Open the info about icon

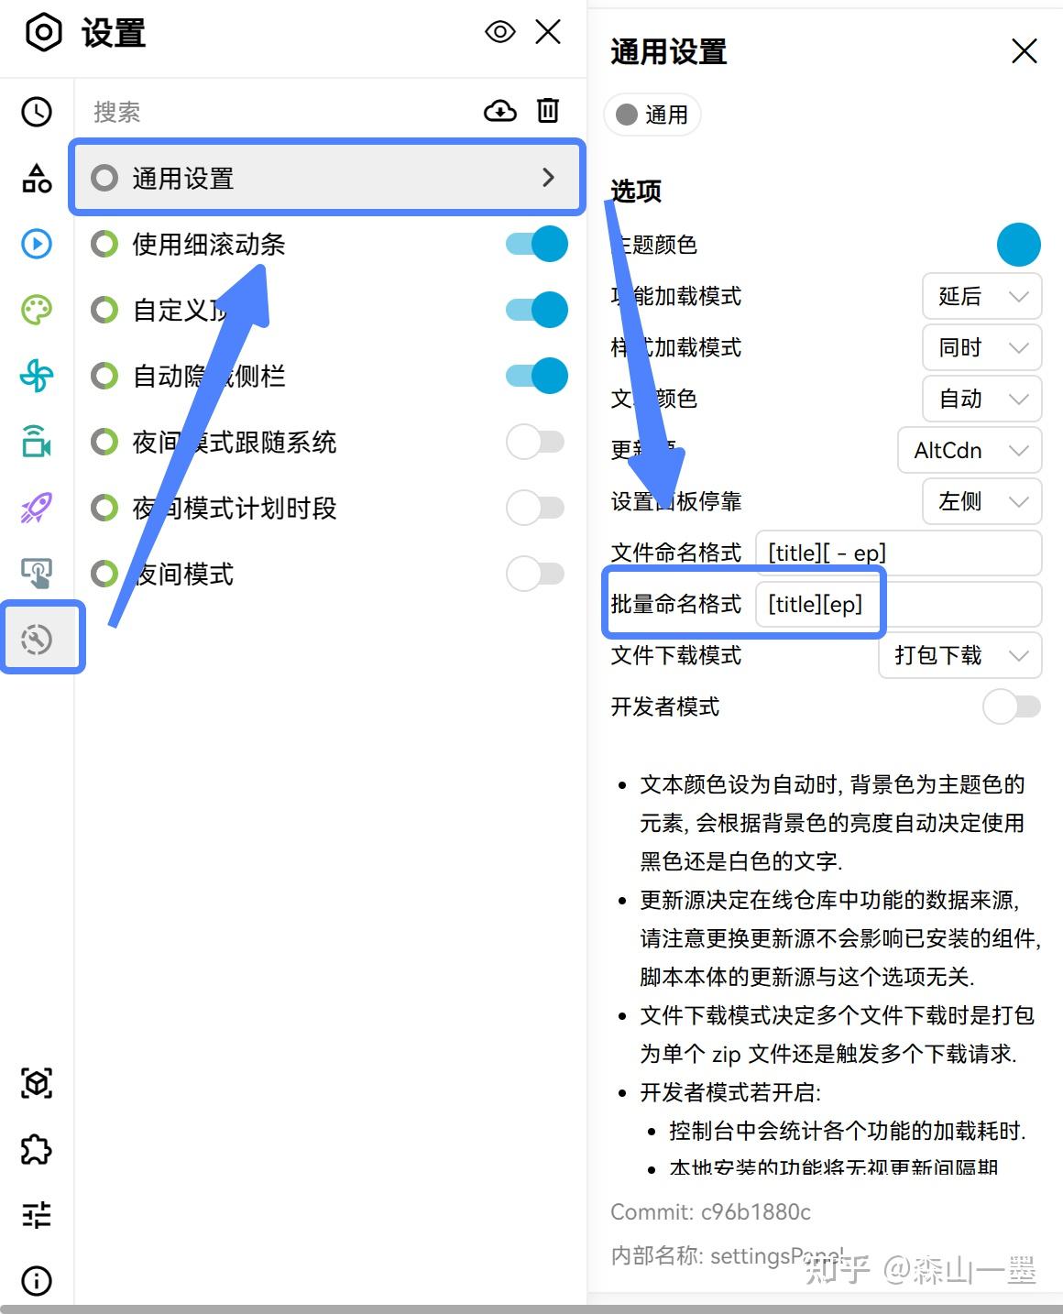point(37,1281)
